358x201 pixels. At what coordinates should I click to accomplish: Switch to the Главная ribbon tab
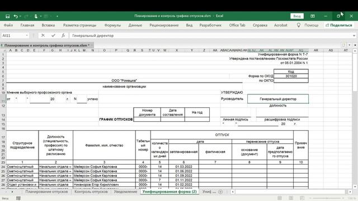(27, 25)
